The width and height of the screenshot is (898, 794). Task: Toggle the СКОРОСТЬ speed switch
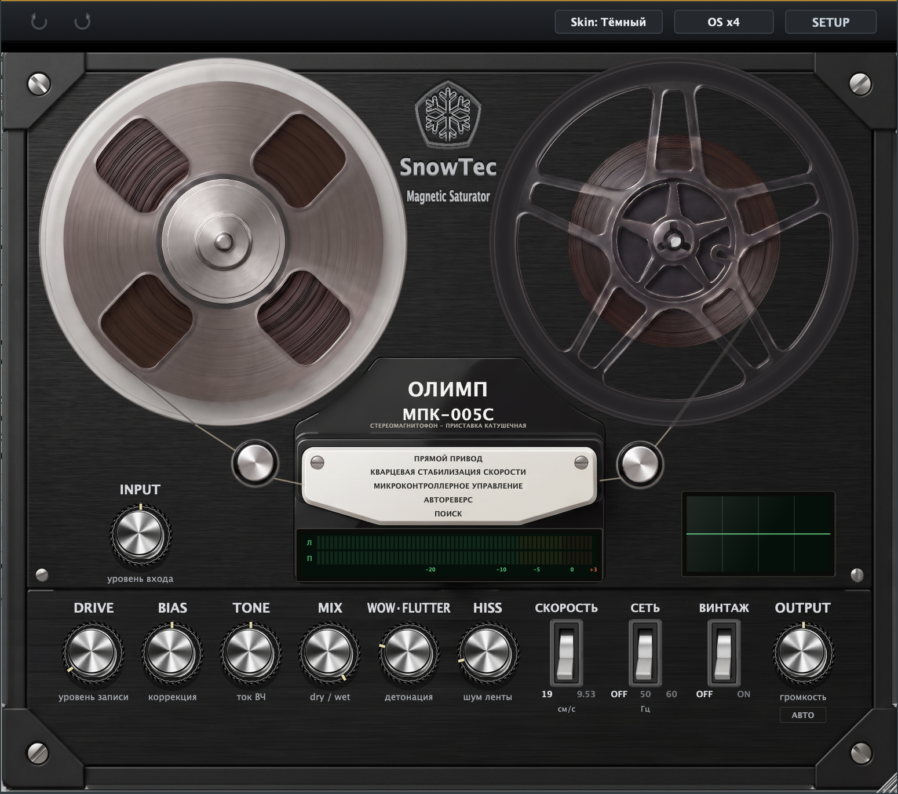click(x=566, y=653)
